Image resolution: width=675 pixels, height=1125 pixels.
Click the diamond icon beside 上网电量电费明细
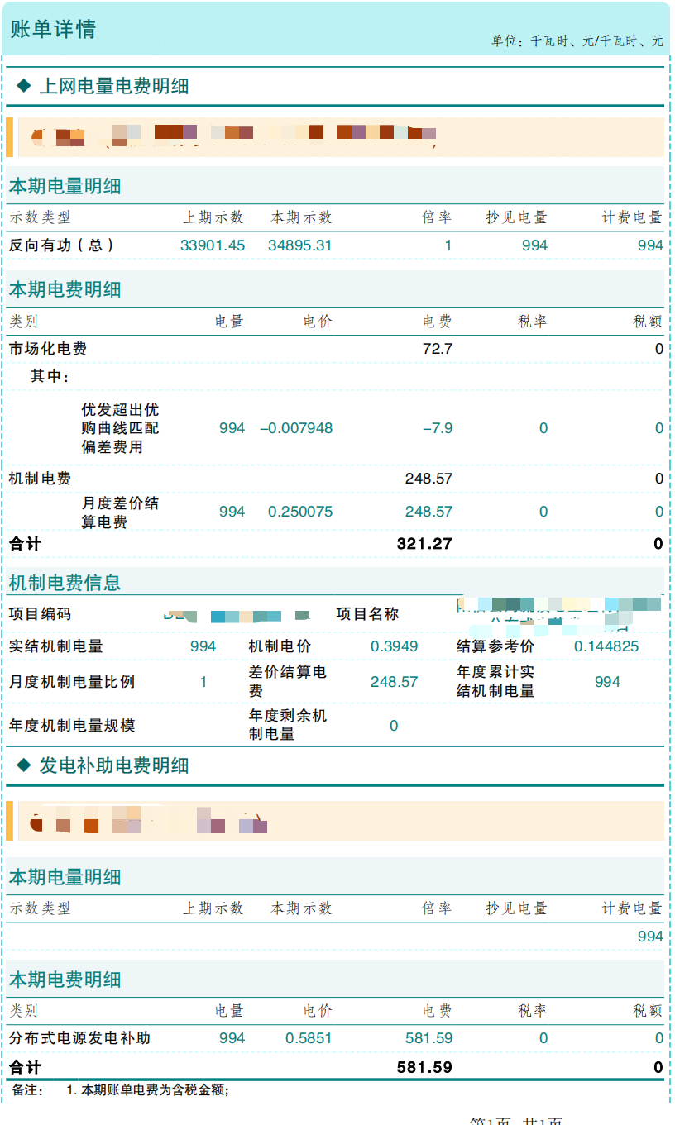[26, 84]
